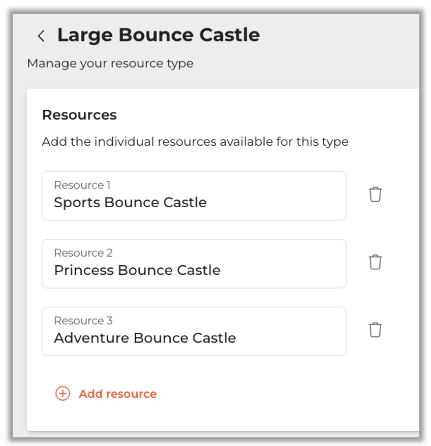Go back using the left chevron arrow
The height and width of the screenshot is (446, 431).
(41, 36)
